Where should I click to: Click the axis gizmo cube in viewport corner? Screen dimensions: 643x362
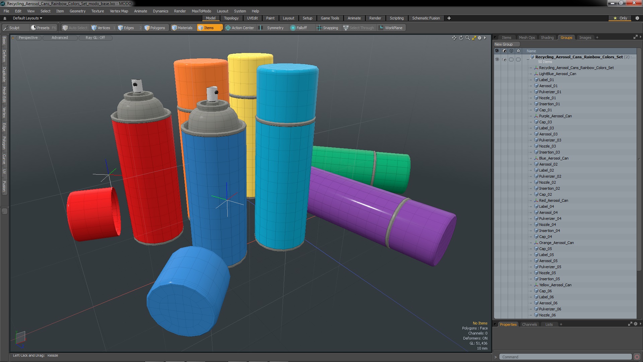tap(20, 338)
